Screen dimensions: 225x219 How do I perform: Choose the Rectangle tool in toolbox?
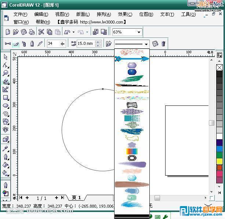pos(6,98)
